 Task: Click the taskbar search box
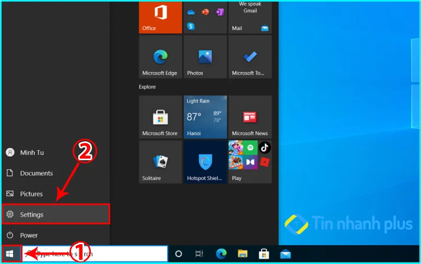click(x=95, y=254)
